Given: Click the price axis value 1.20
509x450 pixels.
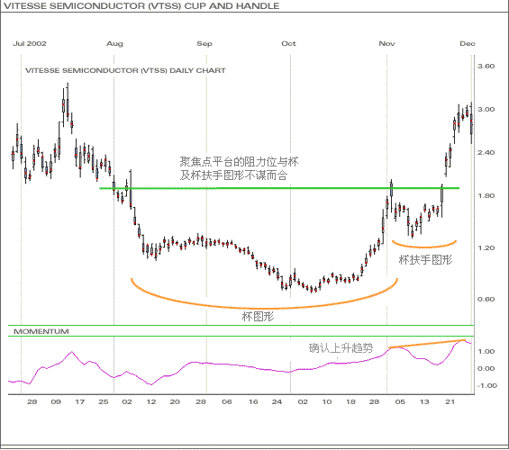Looking at the screenshot, I should point(486,248).
